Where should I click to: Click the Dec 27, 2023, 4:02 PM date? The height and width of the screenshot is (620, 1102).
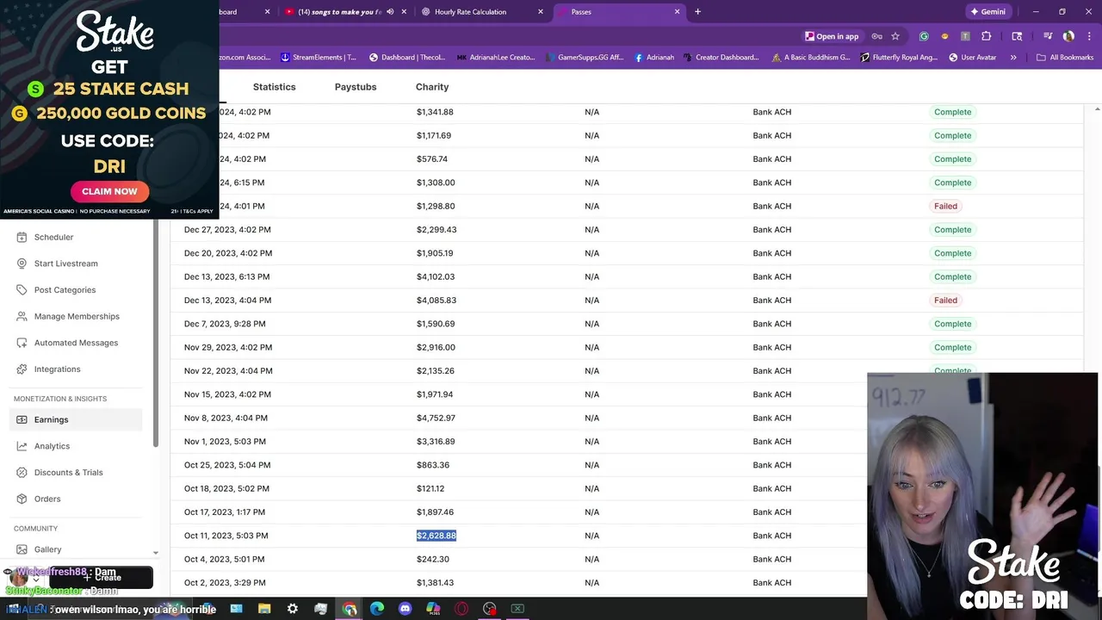227,230
